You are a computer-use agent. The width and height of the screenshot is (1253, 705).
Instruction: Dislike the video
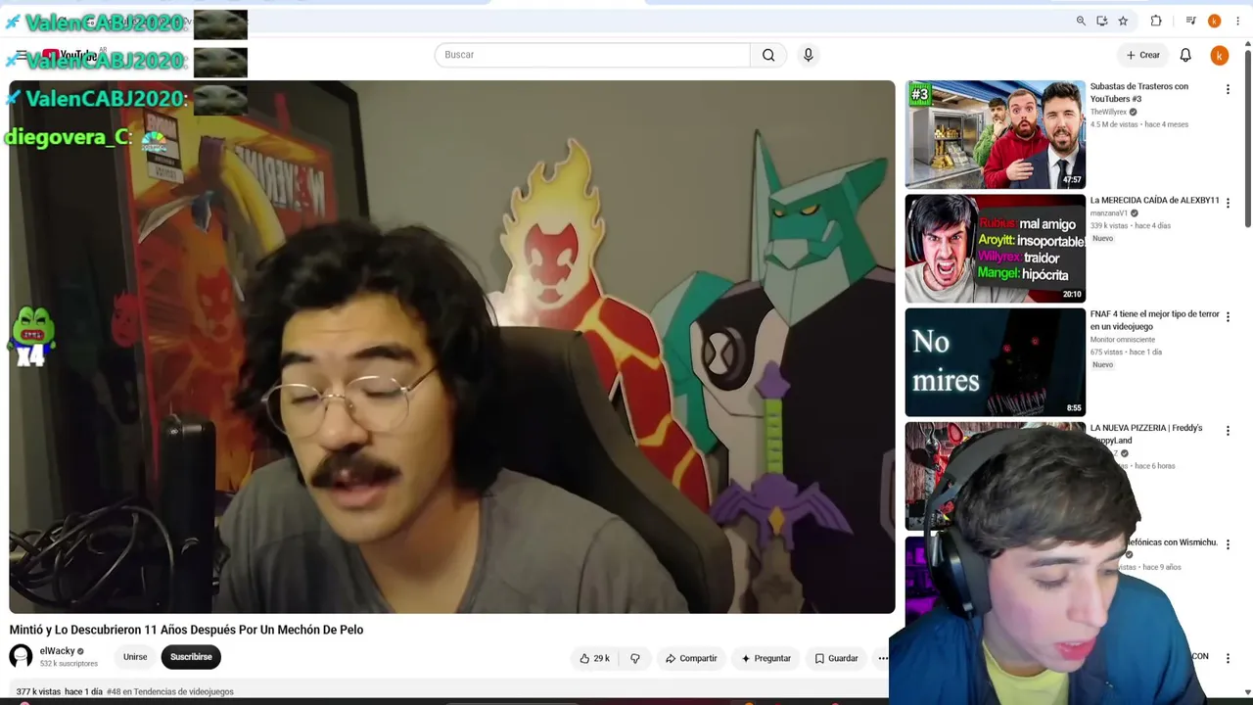[635, 658]
